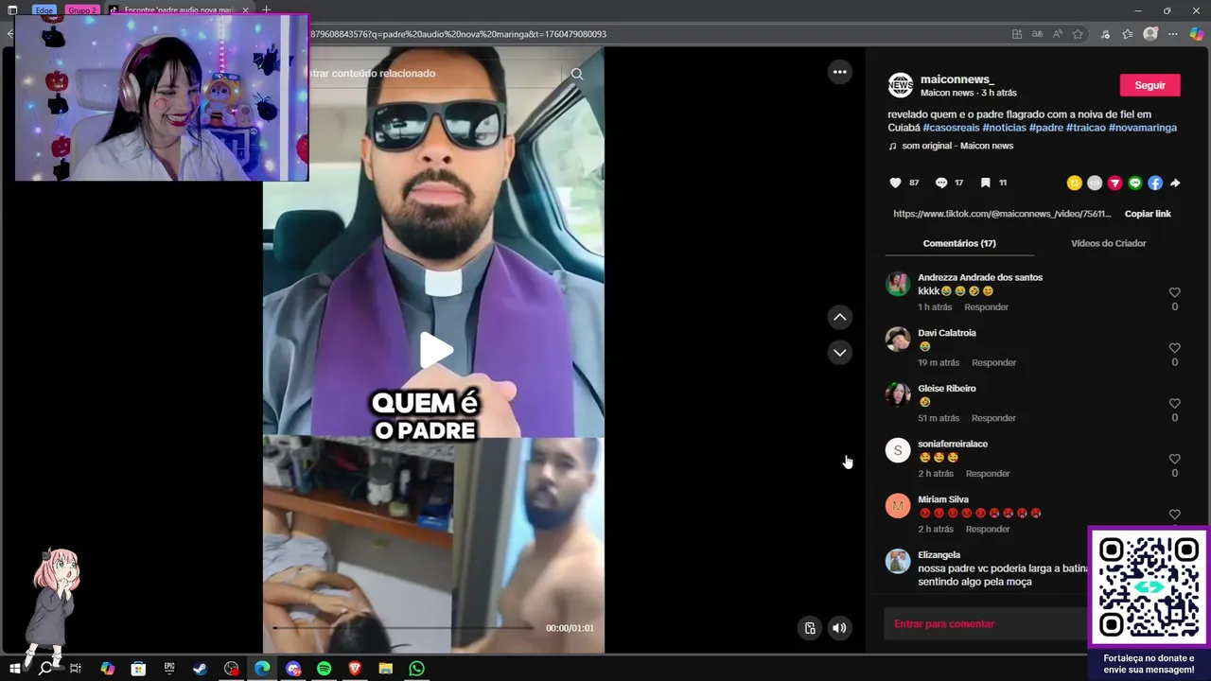Viewport: 1211px width, 681px height.
Task: Play the TikTok video
Action: (x=436, y=350)
